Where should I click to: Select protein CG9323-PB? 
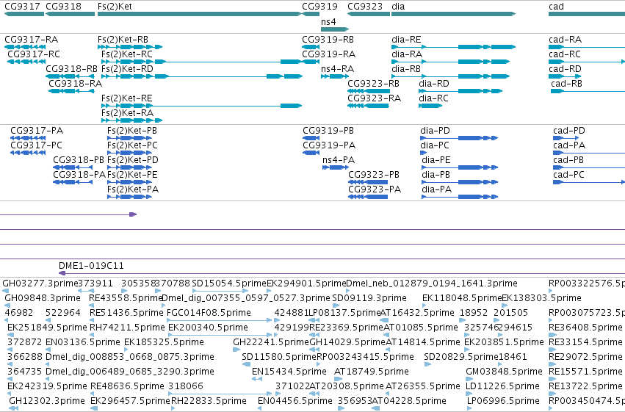tap(374, 175)
